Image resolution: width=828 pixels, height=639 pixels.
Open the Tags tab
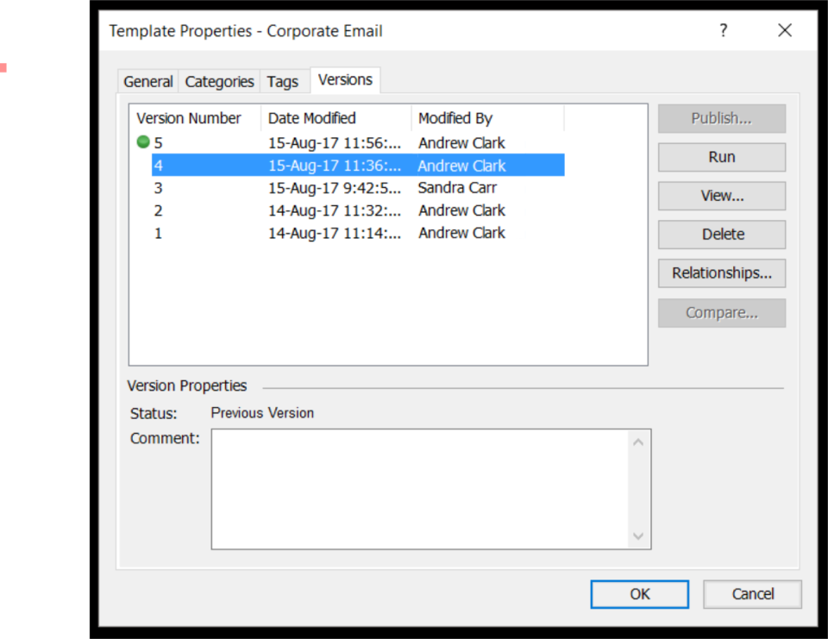282,80
